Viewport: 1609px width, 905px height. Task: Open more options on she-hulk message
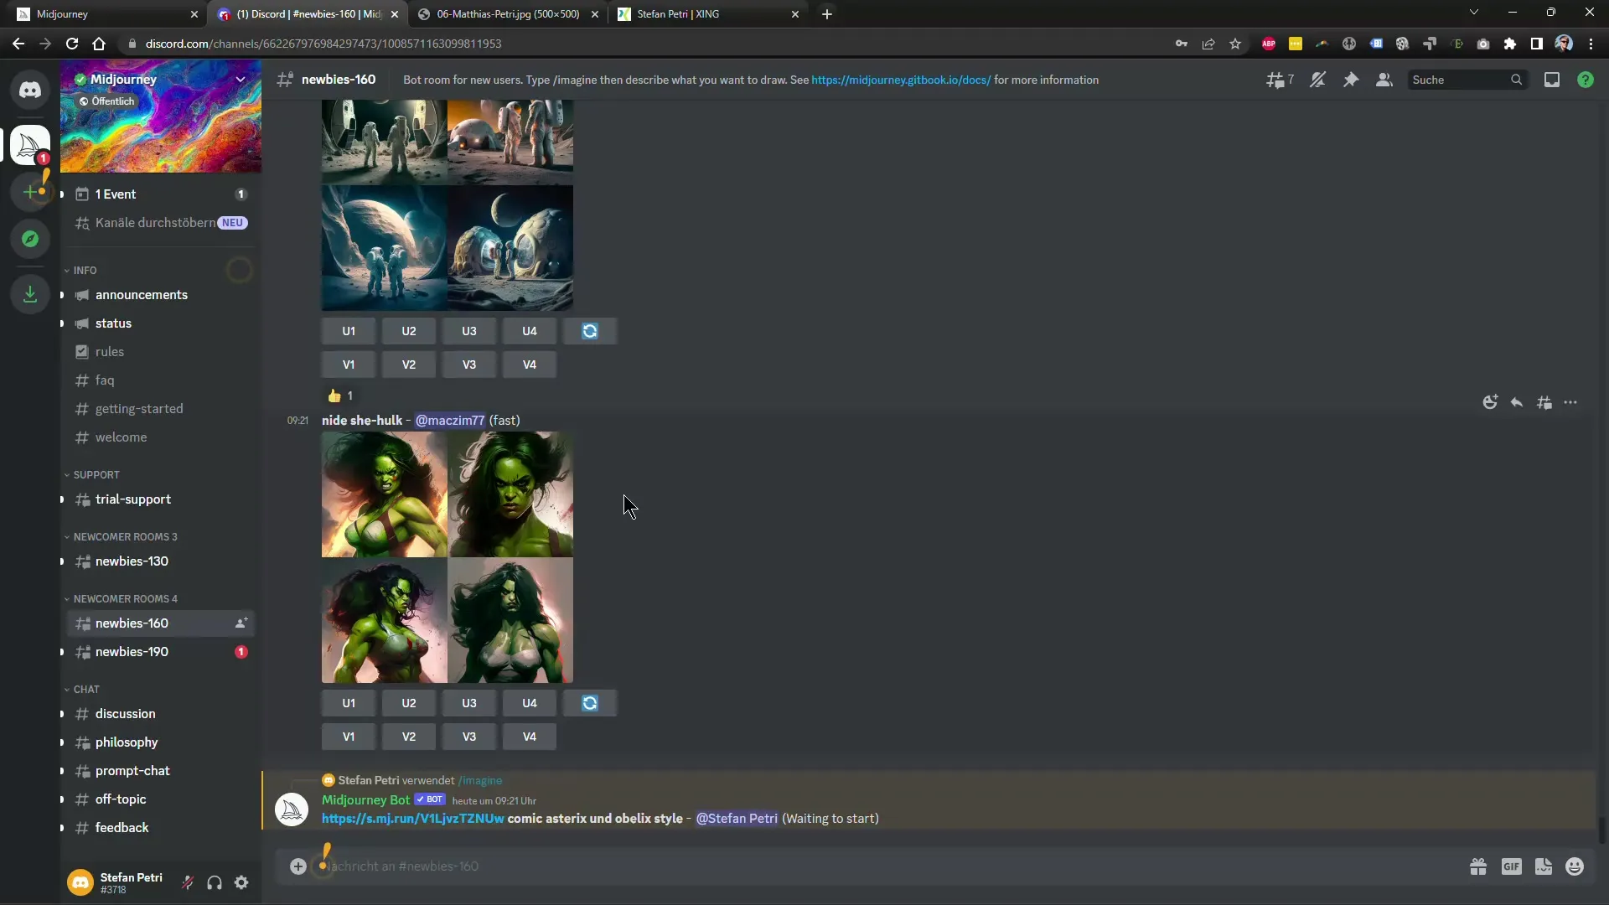click(x=1570, y=402)
